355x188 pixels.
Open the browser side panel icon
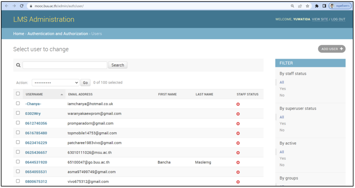[324, 6]
